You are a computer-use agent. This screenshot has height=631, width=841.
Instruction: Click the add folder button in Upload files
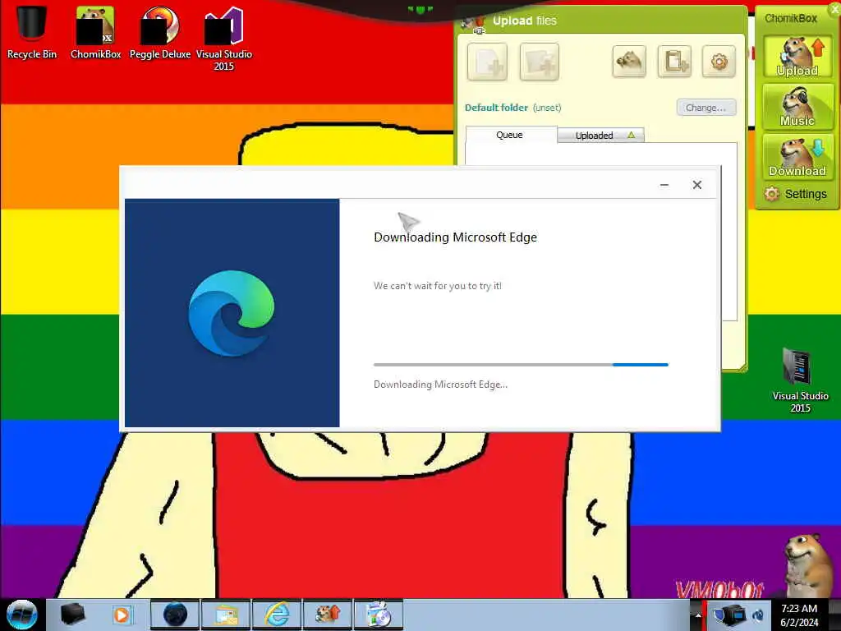pyautogui.click(x=539, y=62)
